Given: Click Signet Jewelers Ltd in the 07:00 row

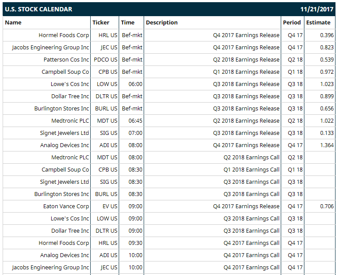Looking at the screenshot, I should tap(64, 133).
